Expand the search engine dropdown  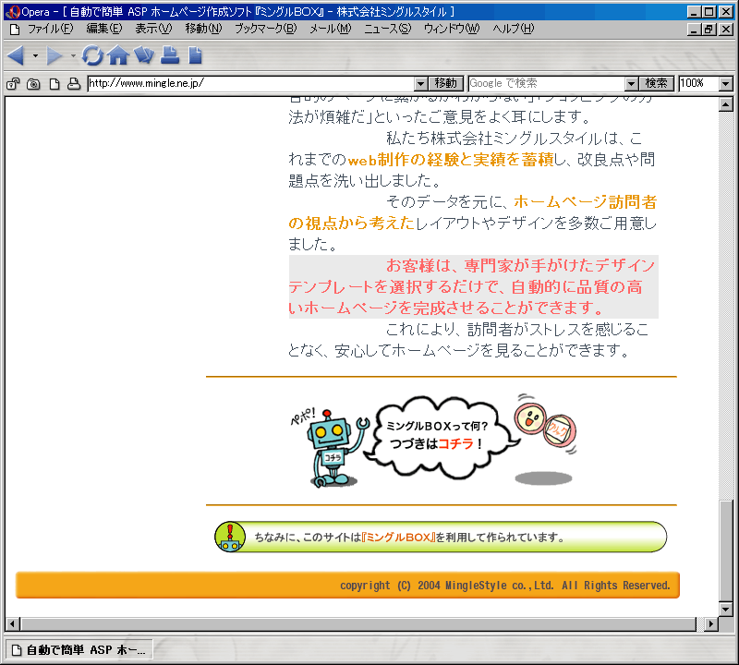point(632,84)
